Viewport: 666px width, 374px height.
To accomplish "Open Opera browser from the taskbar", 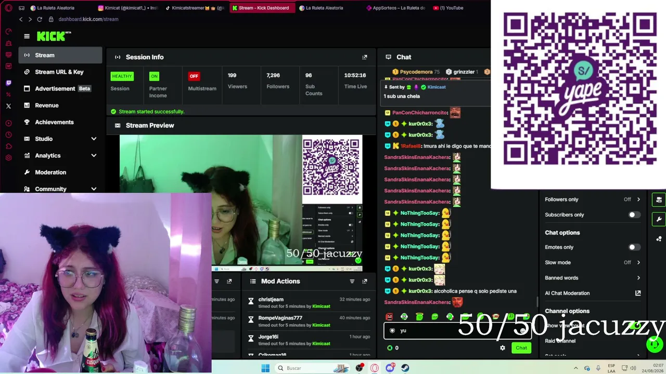I will (375, 368).
